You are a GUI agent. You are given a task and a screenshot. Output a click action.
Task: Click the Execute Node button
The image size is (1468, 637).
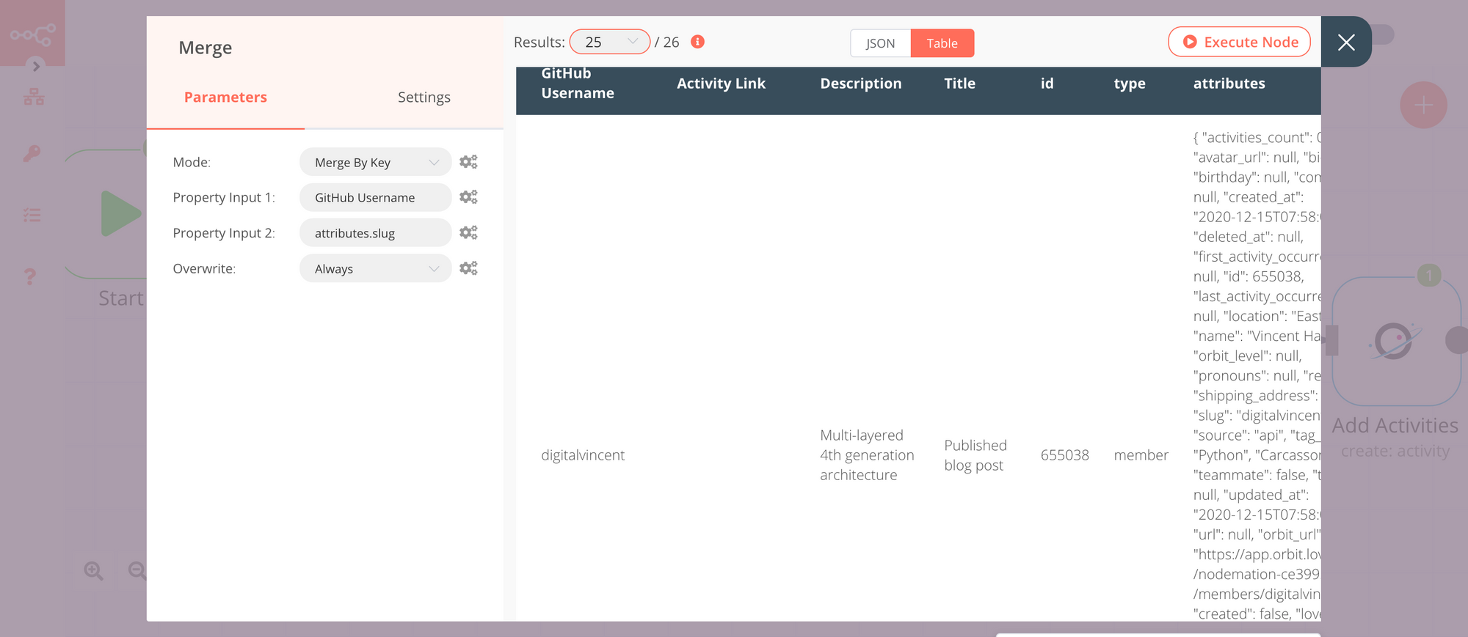(x=1239, y=42)
